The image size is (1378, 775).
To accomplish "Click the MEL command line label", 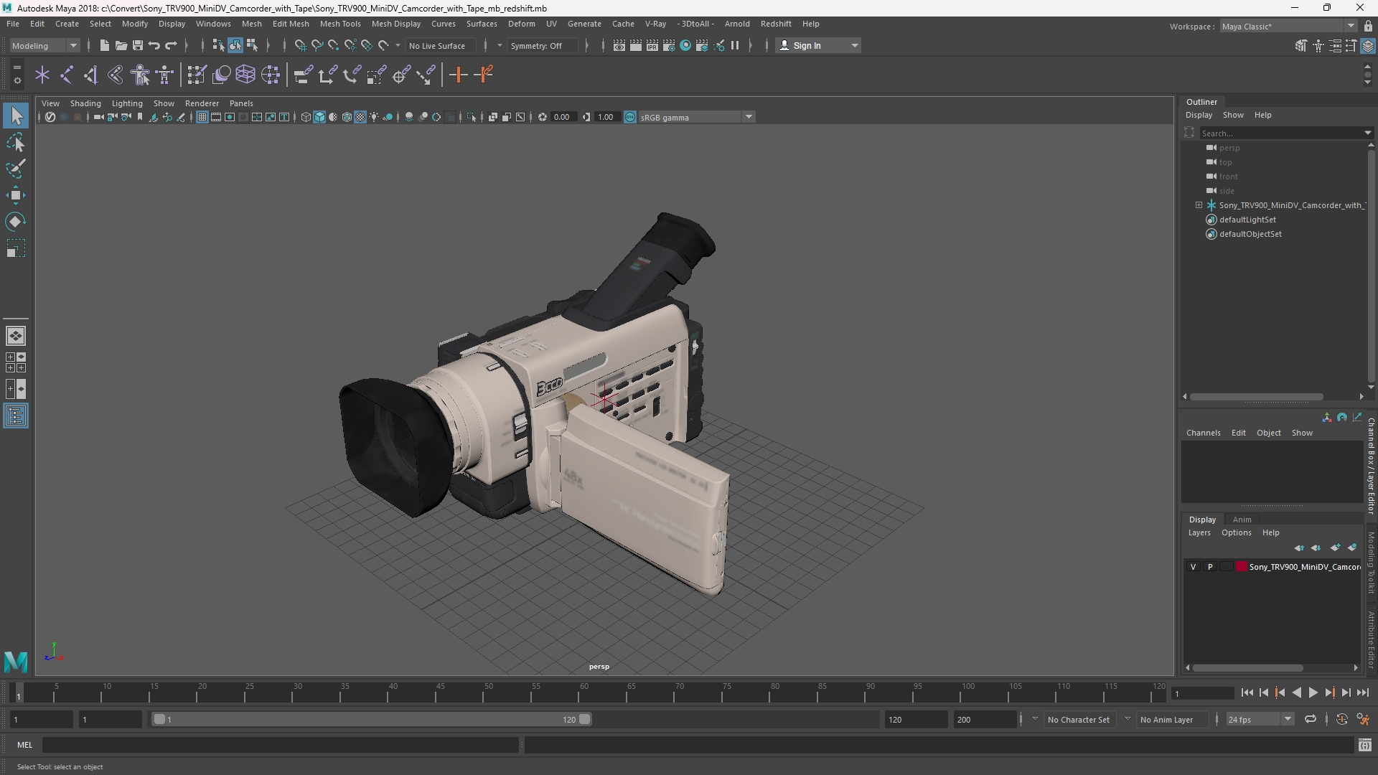I will click(x=25, y=745).
